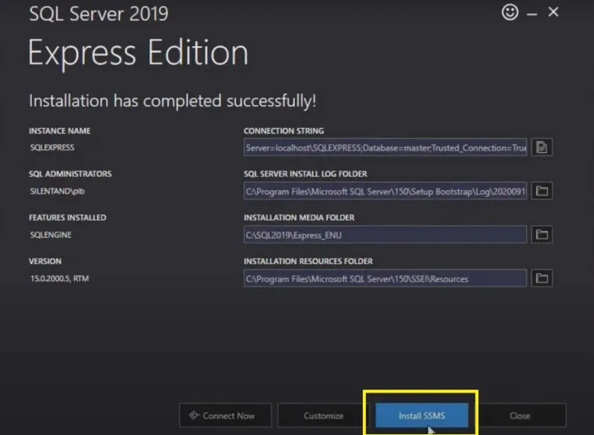594x435 pixels.
Task: Focus the Installation Resources Folder path field
Action: pos(385,278)
